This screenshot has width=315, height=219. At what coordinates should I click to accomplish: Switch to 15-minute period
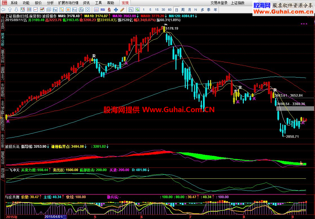coord(157,10)
